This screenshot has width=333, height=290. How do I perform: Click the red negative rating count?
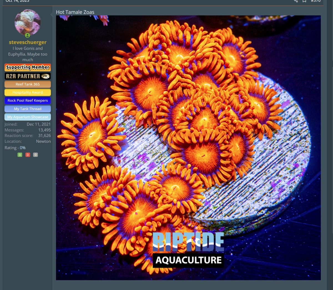[27, 155]
